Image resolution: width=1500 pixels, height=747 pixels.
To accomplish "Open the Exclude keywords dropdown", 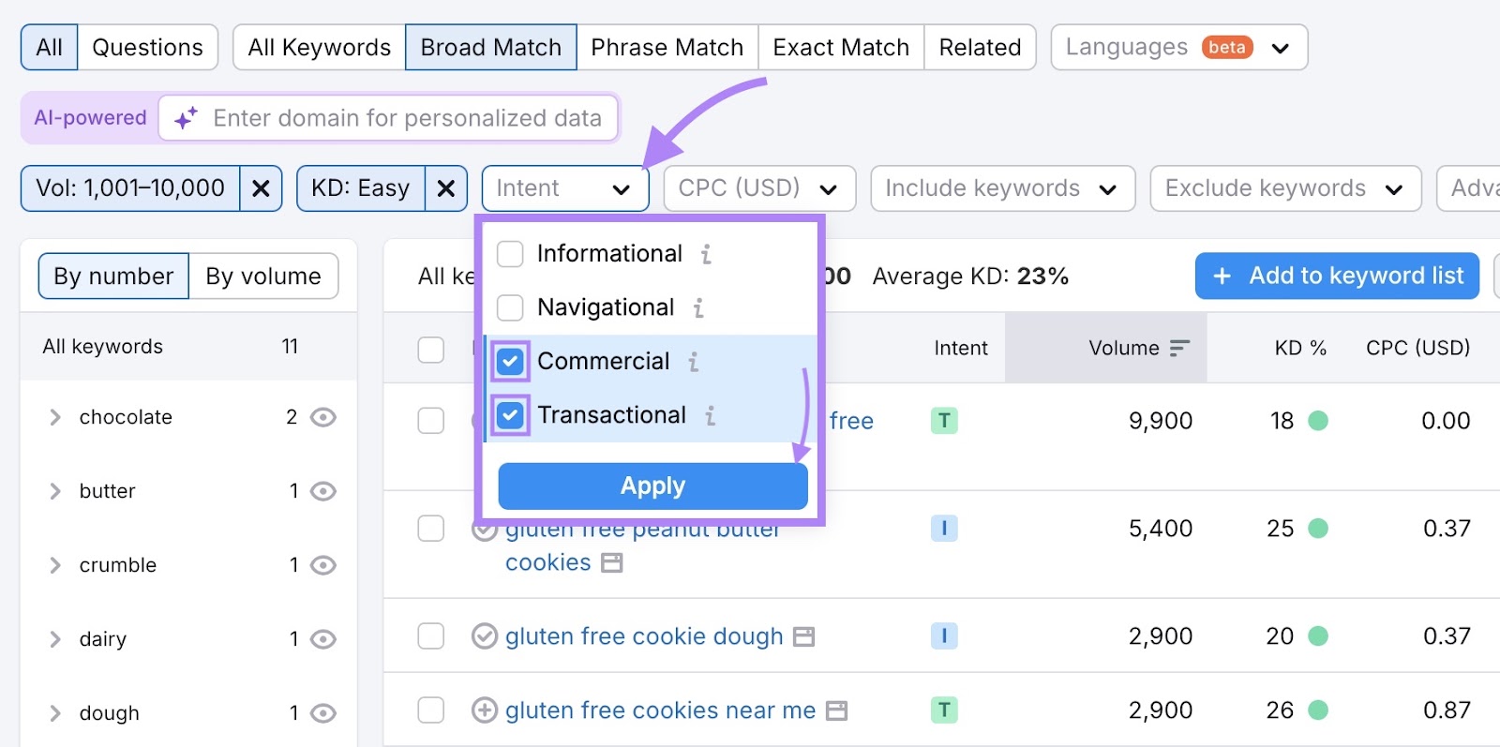I will click(x=1284, y=187).
